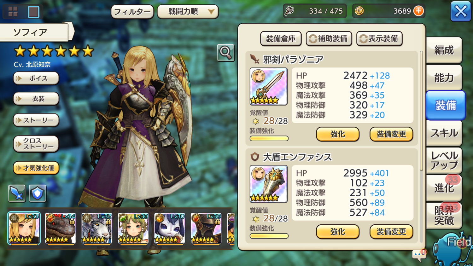This screenshot has width=473, height=266.
Task: Tap the orange plus to add coins
Action: pyautogui.click(x=418, y=11)
